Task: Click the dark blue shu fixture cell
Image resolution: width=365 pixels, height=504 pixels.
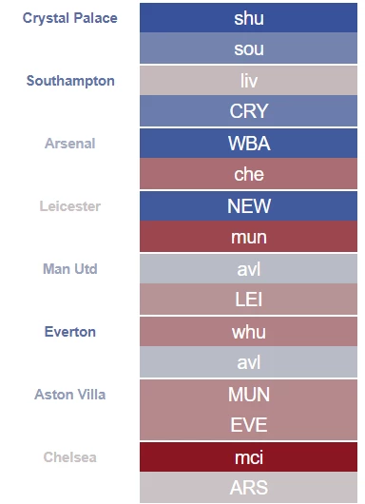Action: [x=248, y=18]
